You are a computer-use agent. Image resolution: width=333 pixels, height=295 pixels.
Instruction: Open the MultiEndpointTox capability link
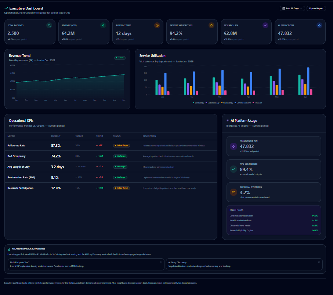pos(86,264)
